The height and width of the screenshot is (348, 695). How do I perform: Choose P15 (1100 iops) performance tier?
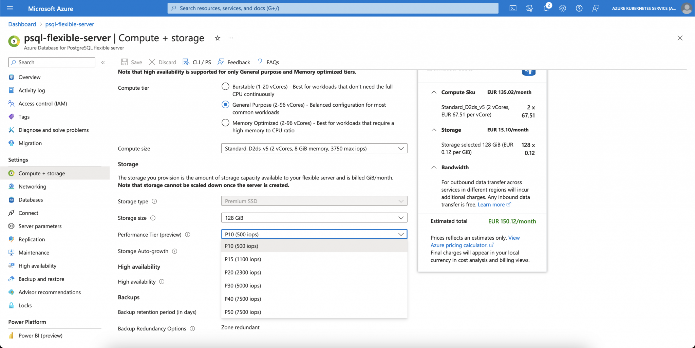tap(314, 259)
